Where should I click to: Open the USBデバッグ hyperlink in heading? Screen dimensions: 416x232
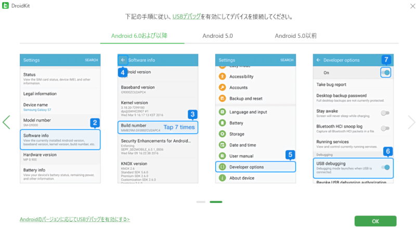(x=187, y=17)
